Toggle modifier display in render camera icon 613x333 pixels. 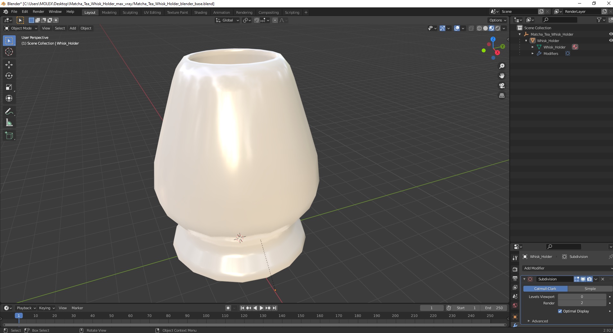(x=589, y=279)
